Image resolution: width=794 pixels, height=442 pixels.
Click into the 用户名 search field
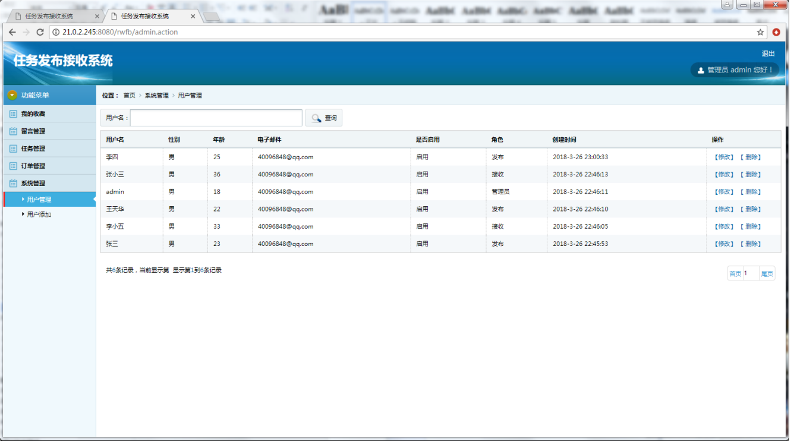[216, 118]
